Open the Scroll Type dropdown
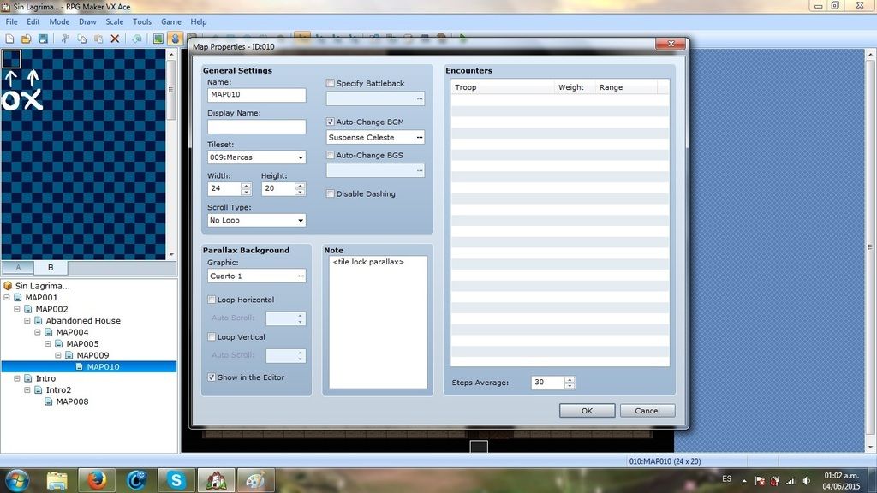 point(256,220)
